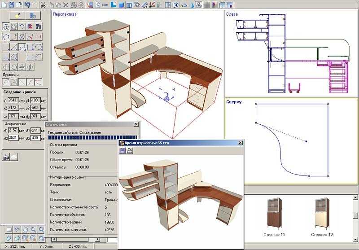This screenshot has width=359, height=250.
Task: Click the Сглаживание progress bar in Статистика
Action: click(x=92, y=137)
